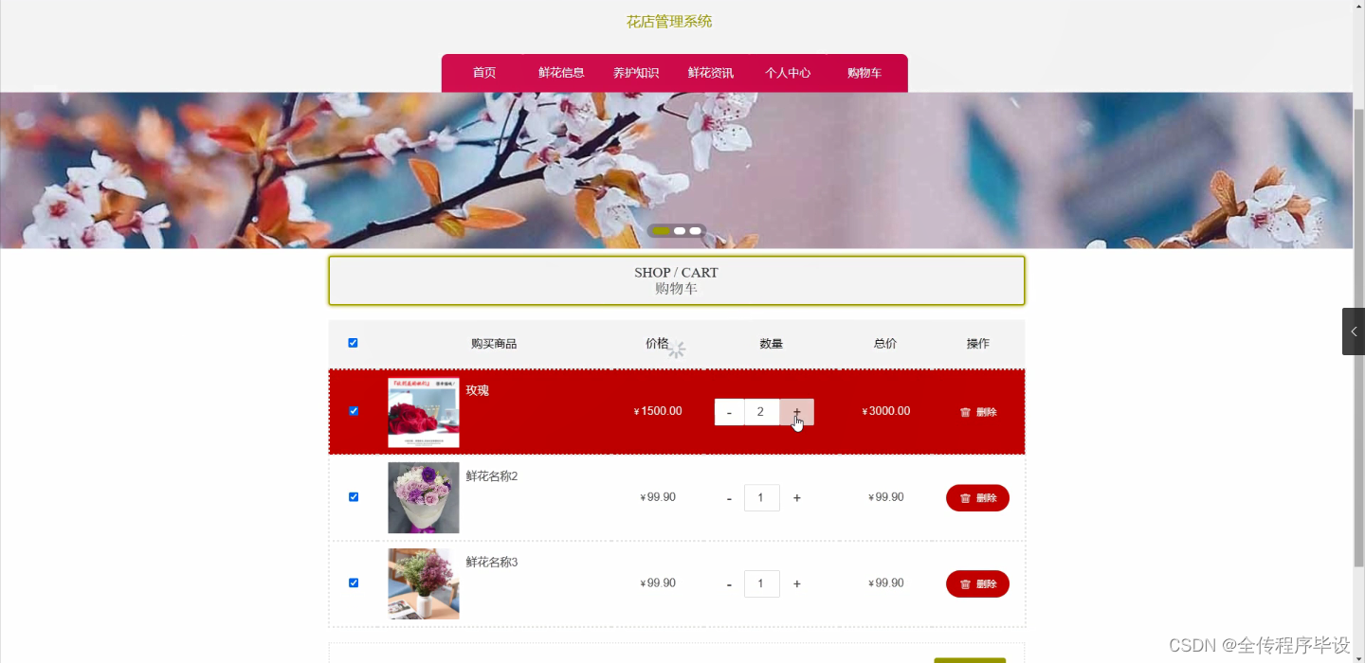Decrease 鲜花名称2 quantity with minus icon
This screenshot has height=663, width=1365.
pyautogui.click(x=729, y=497)
